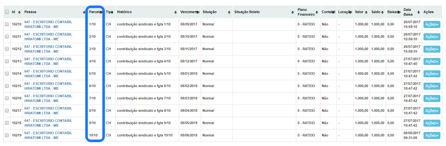446x146 pixels.
Task: Click Plano Financeiro sort arrows
Action: [x=317, y=12]
